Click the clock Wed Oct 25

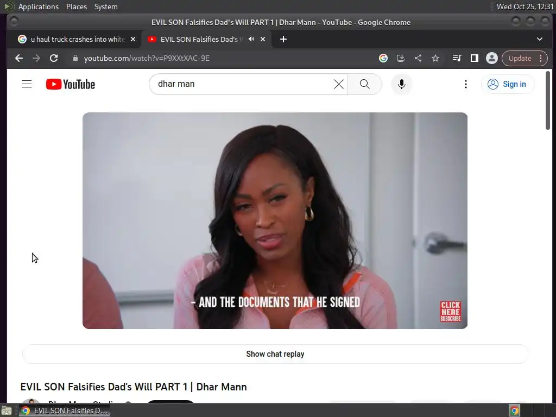coord(525,7)
